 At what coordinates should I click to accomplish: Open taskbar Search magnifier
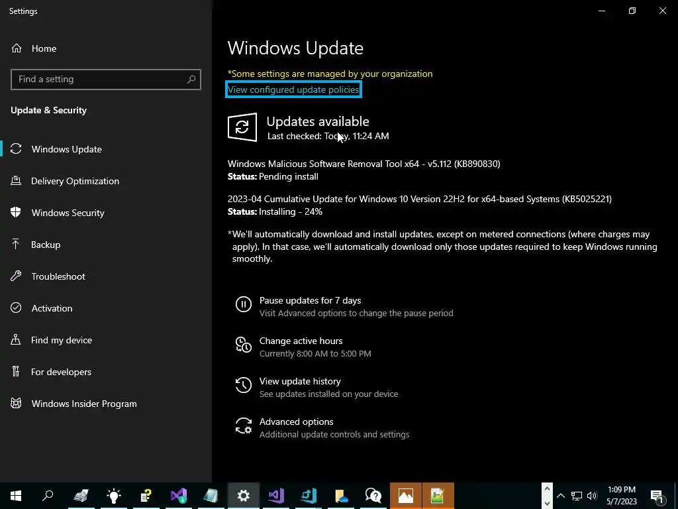(48, 496)
